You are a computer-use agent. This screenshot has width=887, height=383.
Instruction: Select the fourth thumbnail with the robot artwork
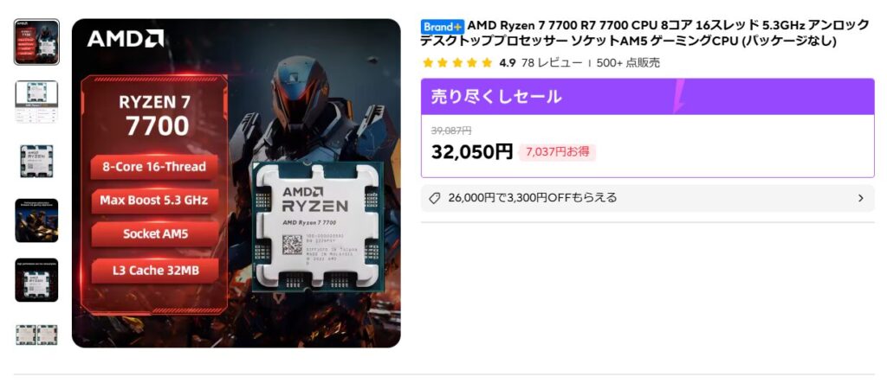36,220
